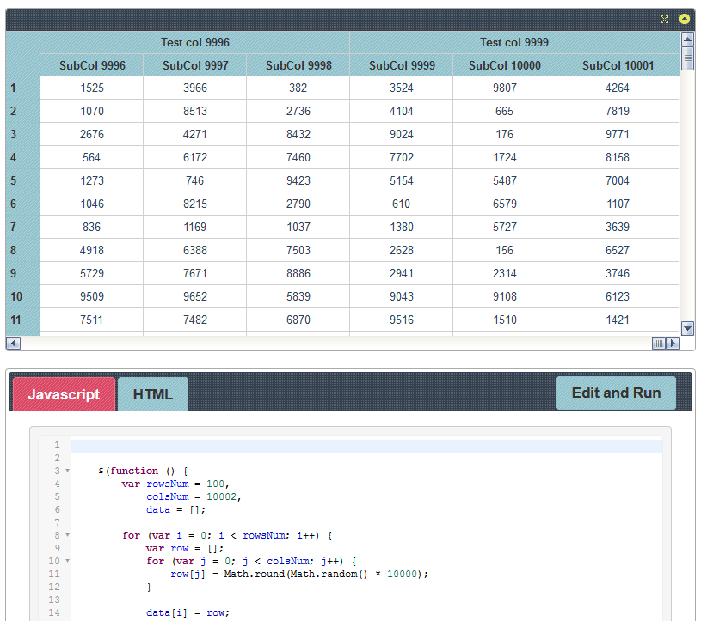Click the cell containing 3966
Viewport: 701px width, 621px height.
click(195, 88)
